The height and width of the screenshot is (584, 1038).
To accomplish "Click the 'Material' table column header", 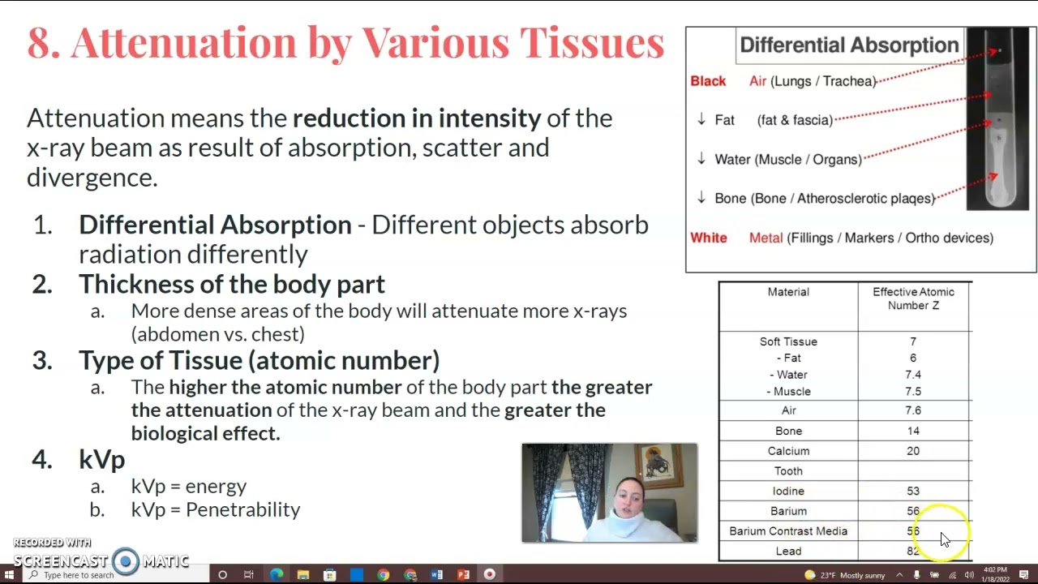I will point(788,292).
